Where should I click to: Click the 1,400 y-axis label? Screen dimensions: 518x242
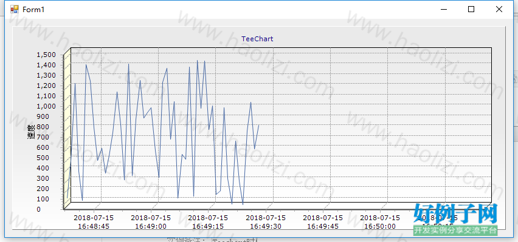tap(46, 65)
